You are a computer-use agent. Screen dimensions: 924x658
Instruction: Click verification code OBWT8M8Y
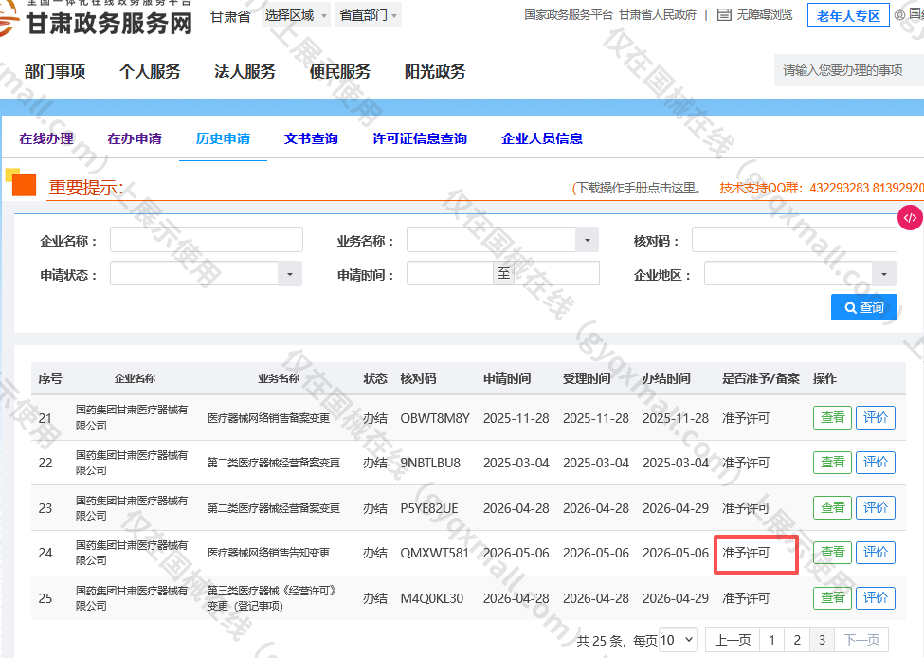tap(435, 419)
